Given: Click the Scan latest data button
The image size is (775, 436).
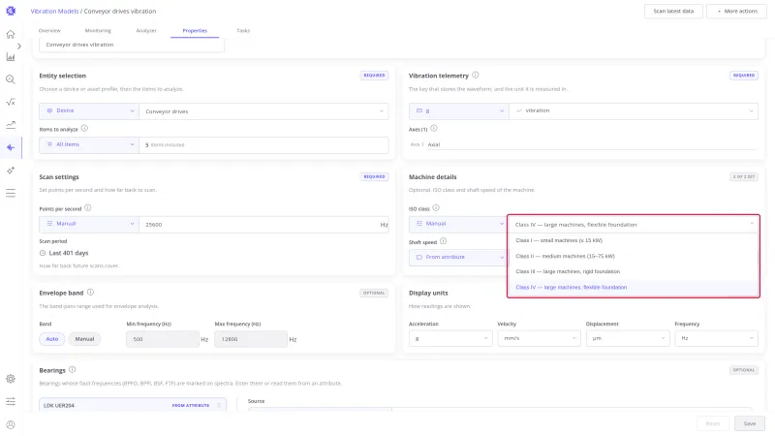Looking at the screenshot, I should (x=673, y=11).
